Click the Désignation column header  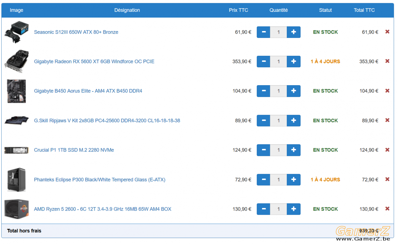click(127, 10)
